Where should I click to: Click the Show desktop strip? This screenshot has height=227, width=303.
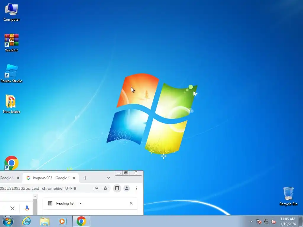tap(301, 221)
